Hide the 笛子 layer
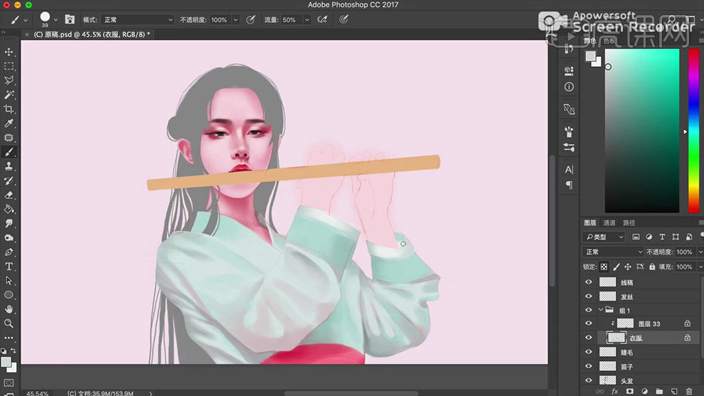The width and height of the screenshot is (704, 396). (589, 366)
